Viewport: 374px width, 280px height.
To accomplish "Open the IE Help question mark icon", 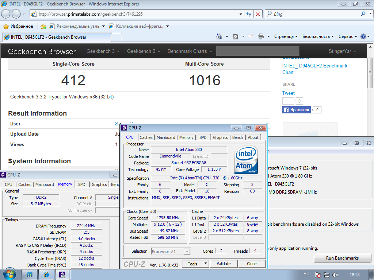I will tap(363, 36).
